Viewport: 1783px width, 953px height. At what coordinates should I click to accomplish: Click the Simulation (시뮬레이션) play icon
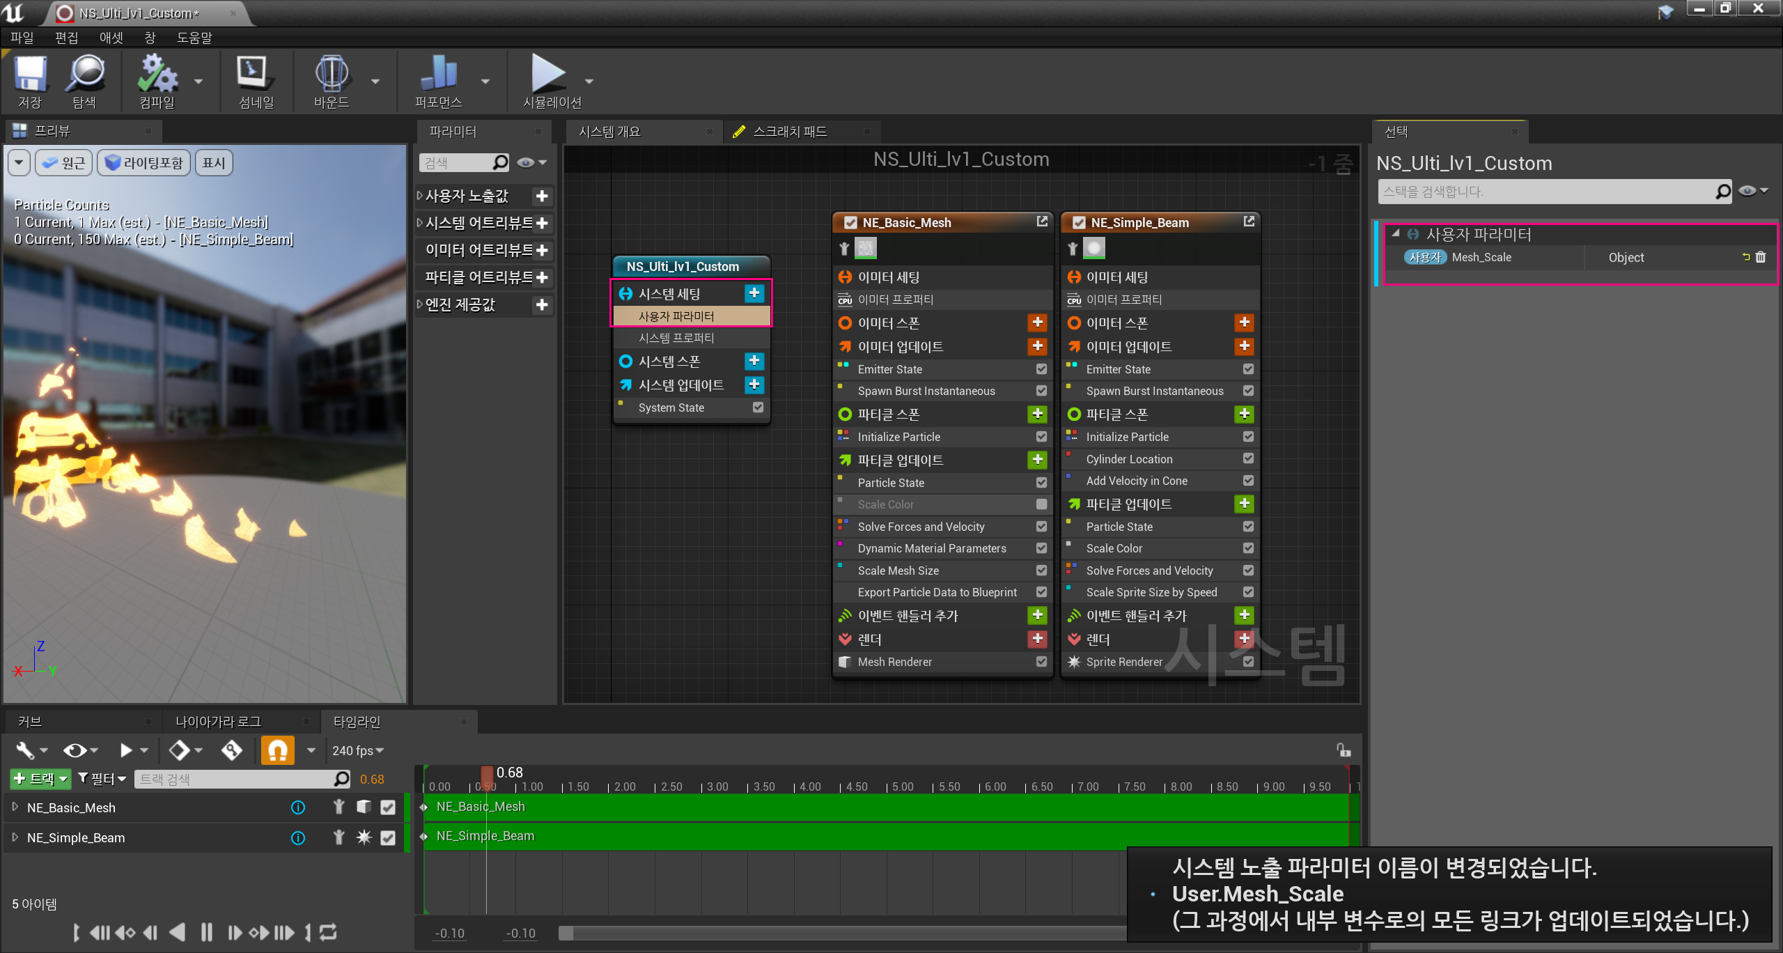click(550, 75)
